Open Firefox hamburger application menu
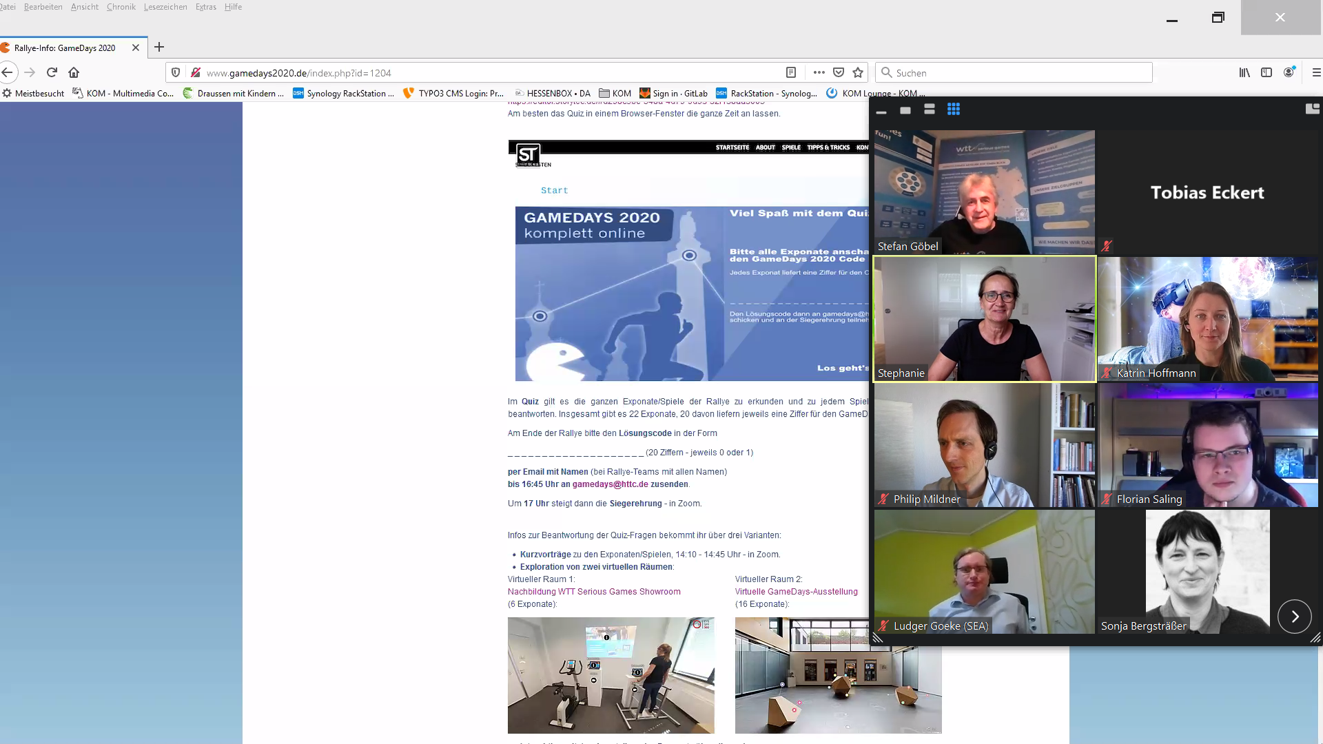The image size is (1323, 744). point(1316,72)
